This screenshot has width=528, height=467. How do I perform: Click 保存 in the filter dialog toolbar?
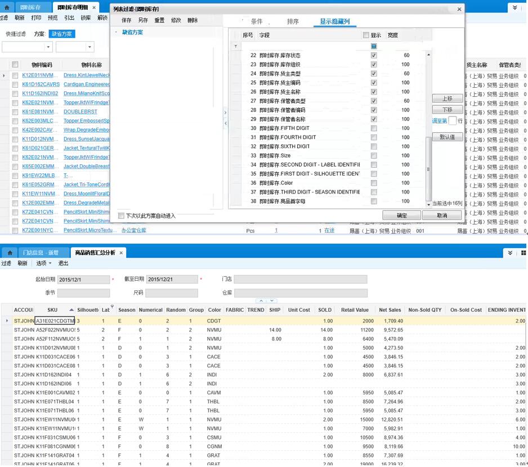(x=127, y=20)
